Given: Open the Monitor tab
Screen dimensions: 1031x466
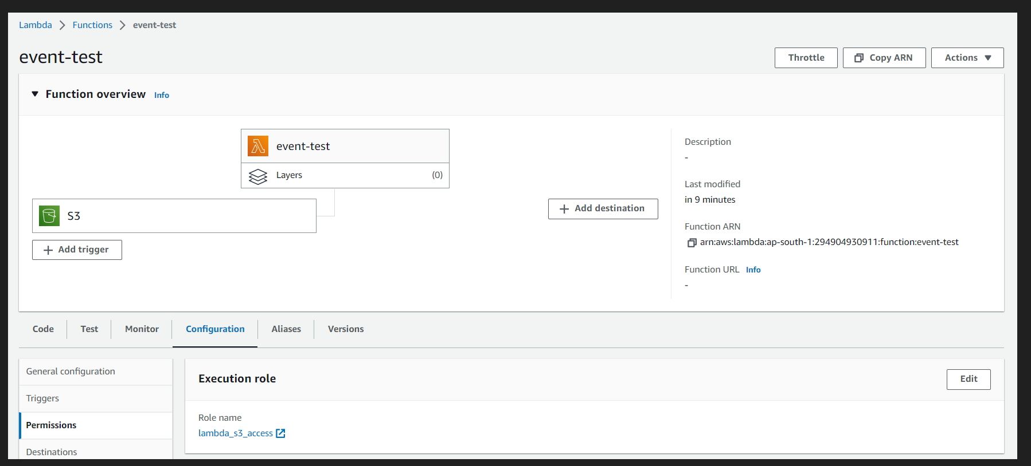Looking at the screenshot, I should [x=142, y=329].
